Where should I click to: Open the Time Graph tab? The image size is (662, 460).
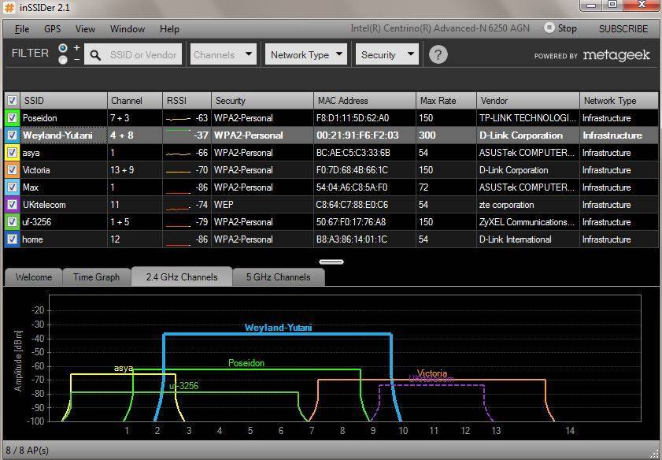click(x=96, y=277)
